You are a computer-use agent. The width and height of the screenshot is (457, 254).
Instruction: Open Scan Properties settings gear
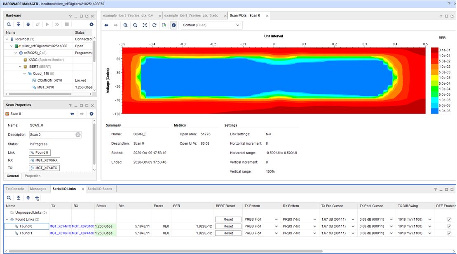91,113
